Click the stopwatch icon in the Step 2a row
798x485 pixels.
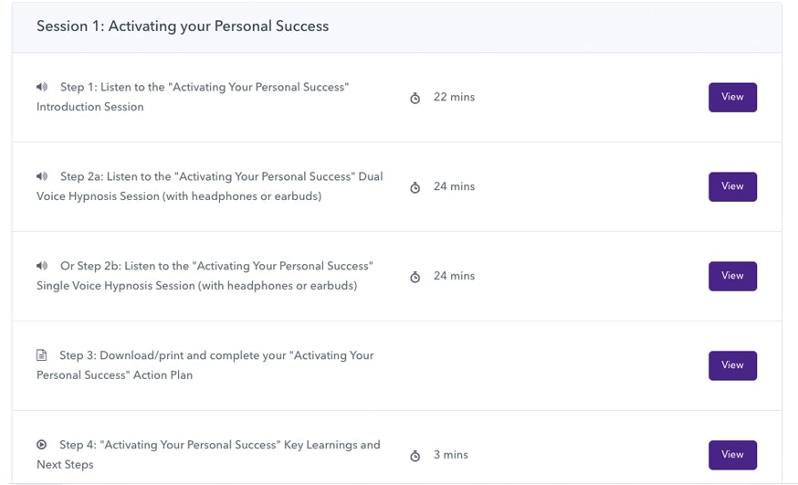coord(415,187)
